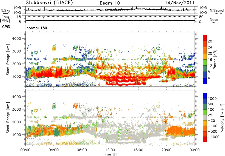Click the 'Power [dB]' colorbar label
The height and width of the screenshot is (156, 225).
point(215,59)
